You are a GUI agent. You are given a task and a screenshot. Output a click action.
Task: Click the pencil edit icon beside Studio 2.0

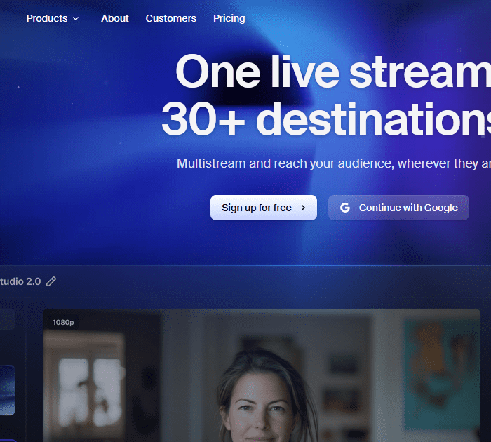51,281
